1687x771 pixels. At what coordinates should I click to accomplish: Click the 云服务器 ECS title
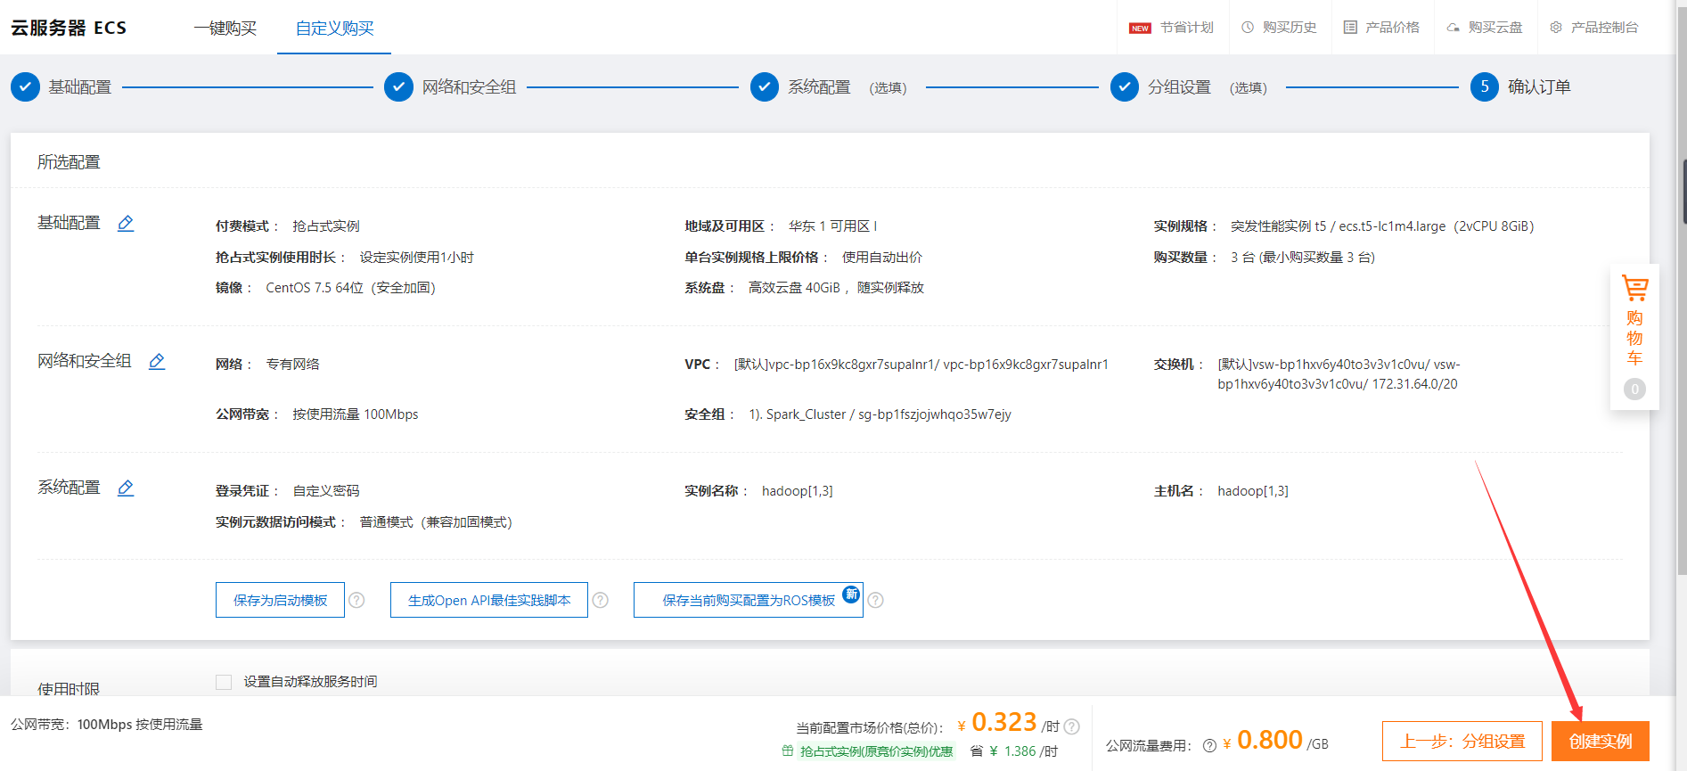[69, 28]
